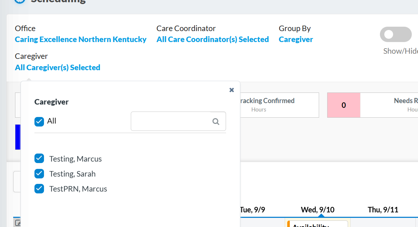Screen dimensions: 418x227
Task: Select the Wed, 9/10 column header
Action: [318, 210]
